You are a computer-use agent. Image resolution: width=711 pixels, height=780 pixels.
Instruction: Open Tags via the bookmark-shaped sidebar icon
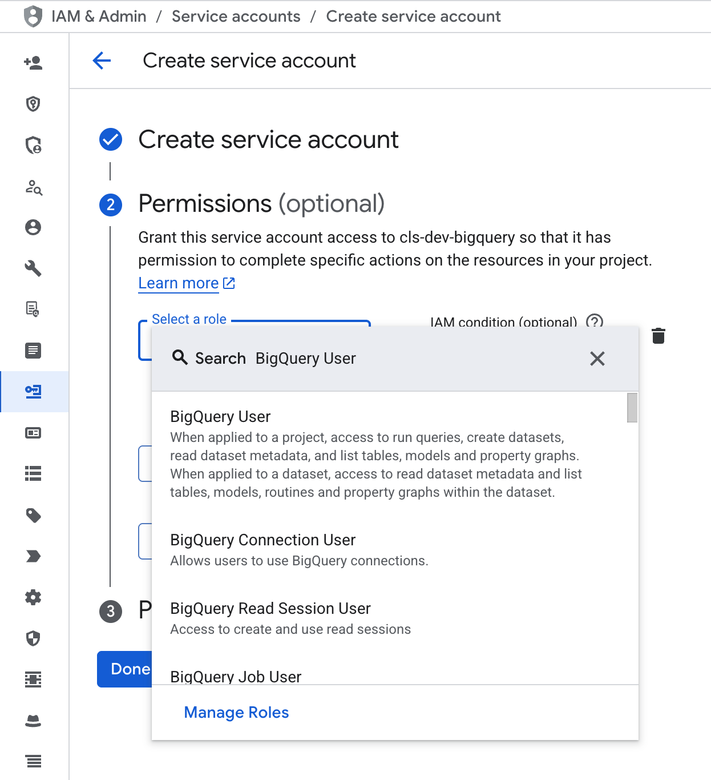coord(34,556)
